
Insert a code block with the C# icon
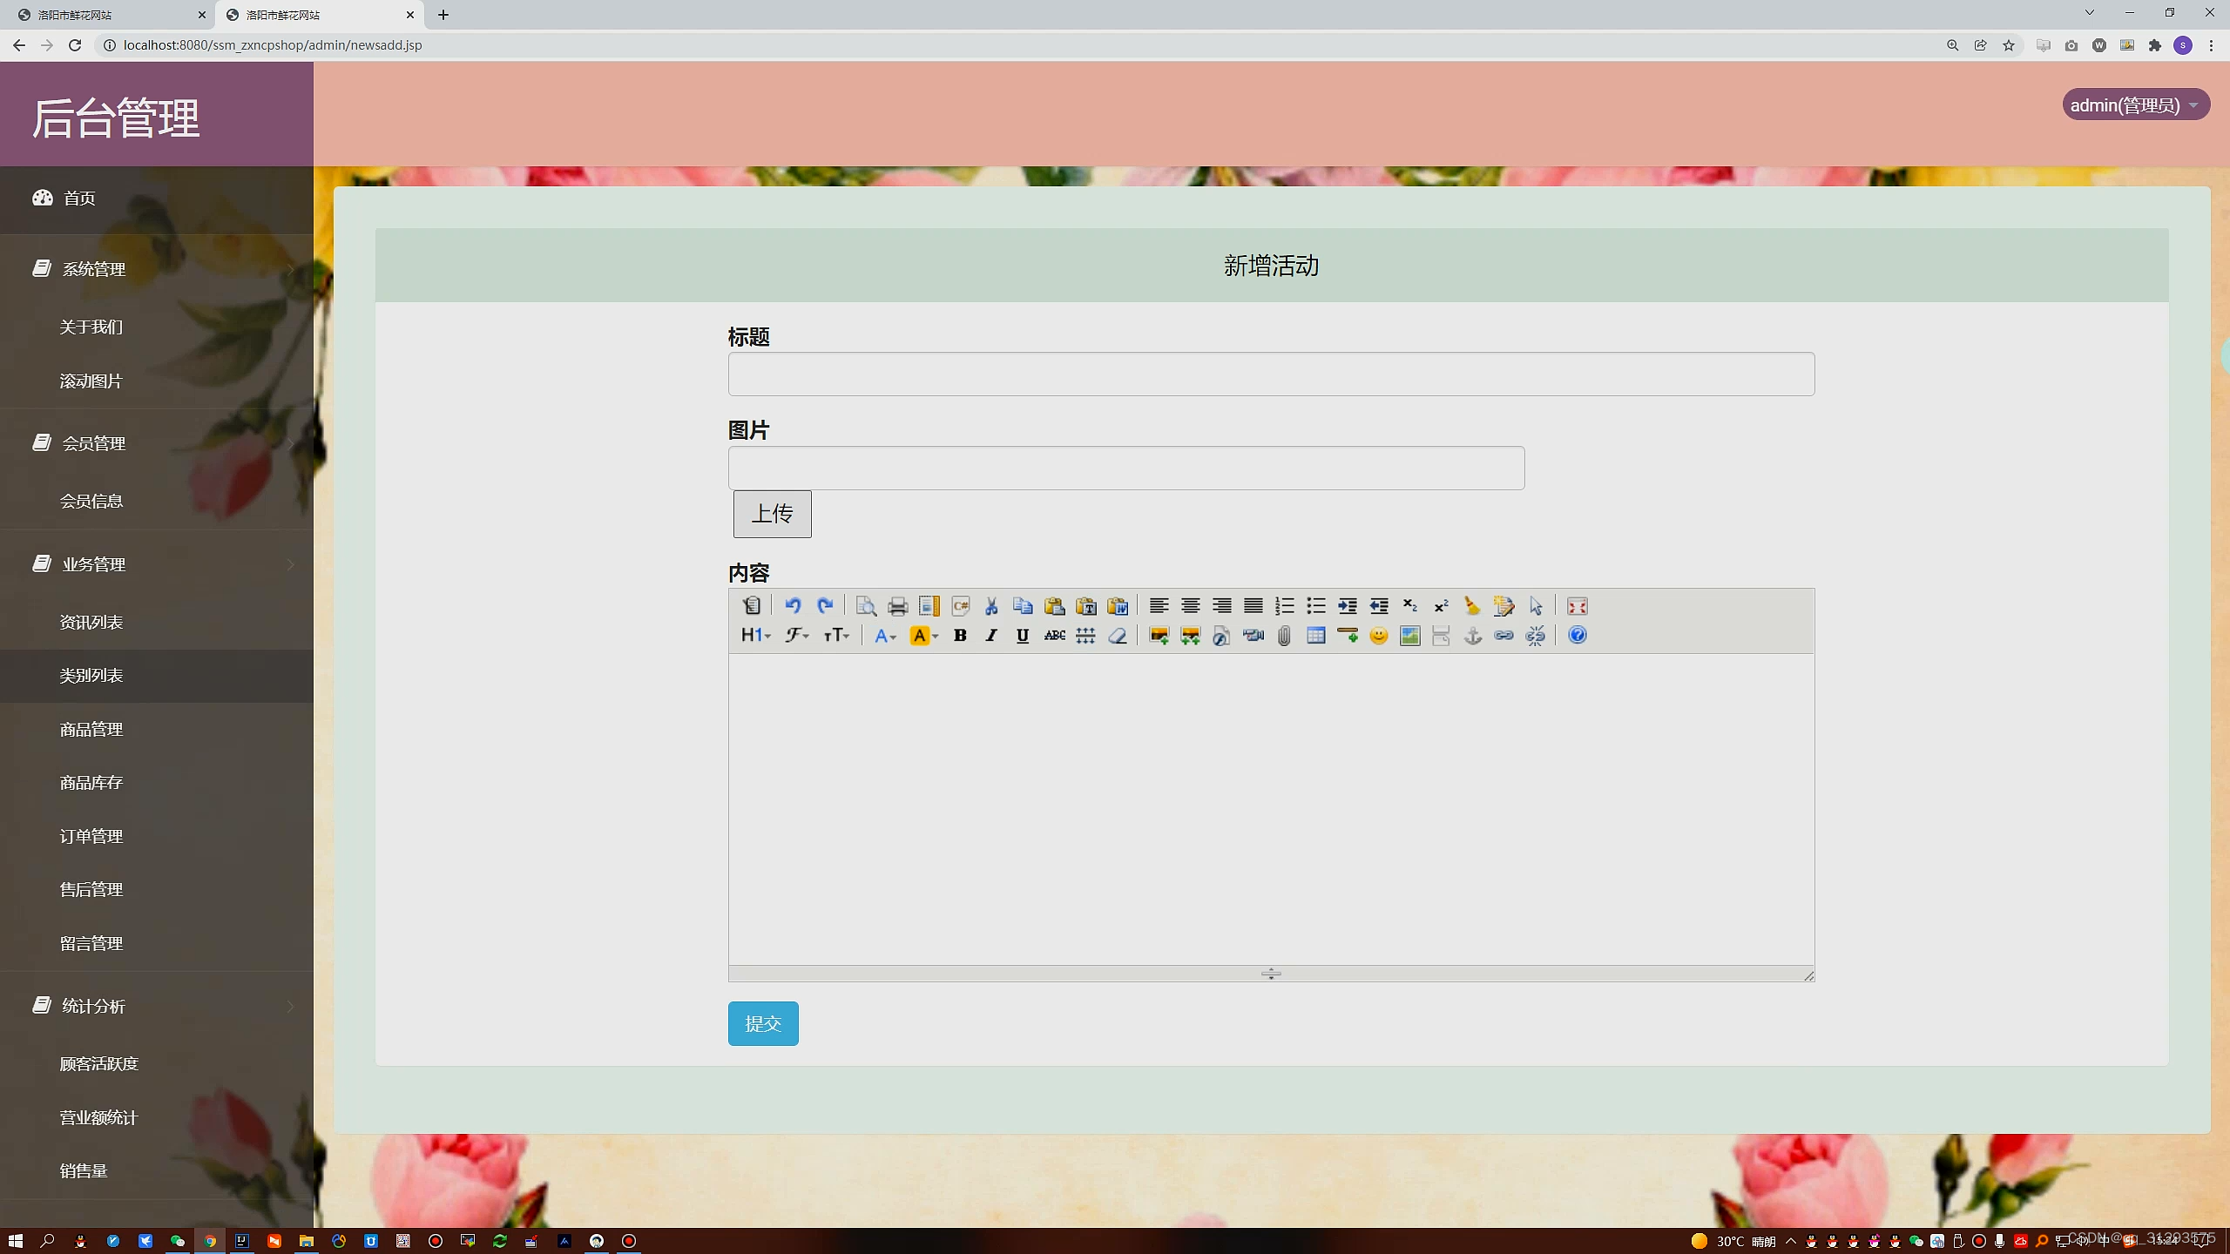pyautogui.click(x=960, y=606)
